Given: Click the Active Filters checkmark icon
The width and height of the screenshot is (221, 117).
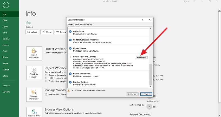Looking at the screenshot, I should 70,31.
